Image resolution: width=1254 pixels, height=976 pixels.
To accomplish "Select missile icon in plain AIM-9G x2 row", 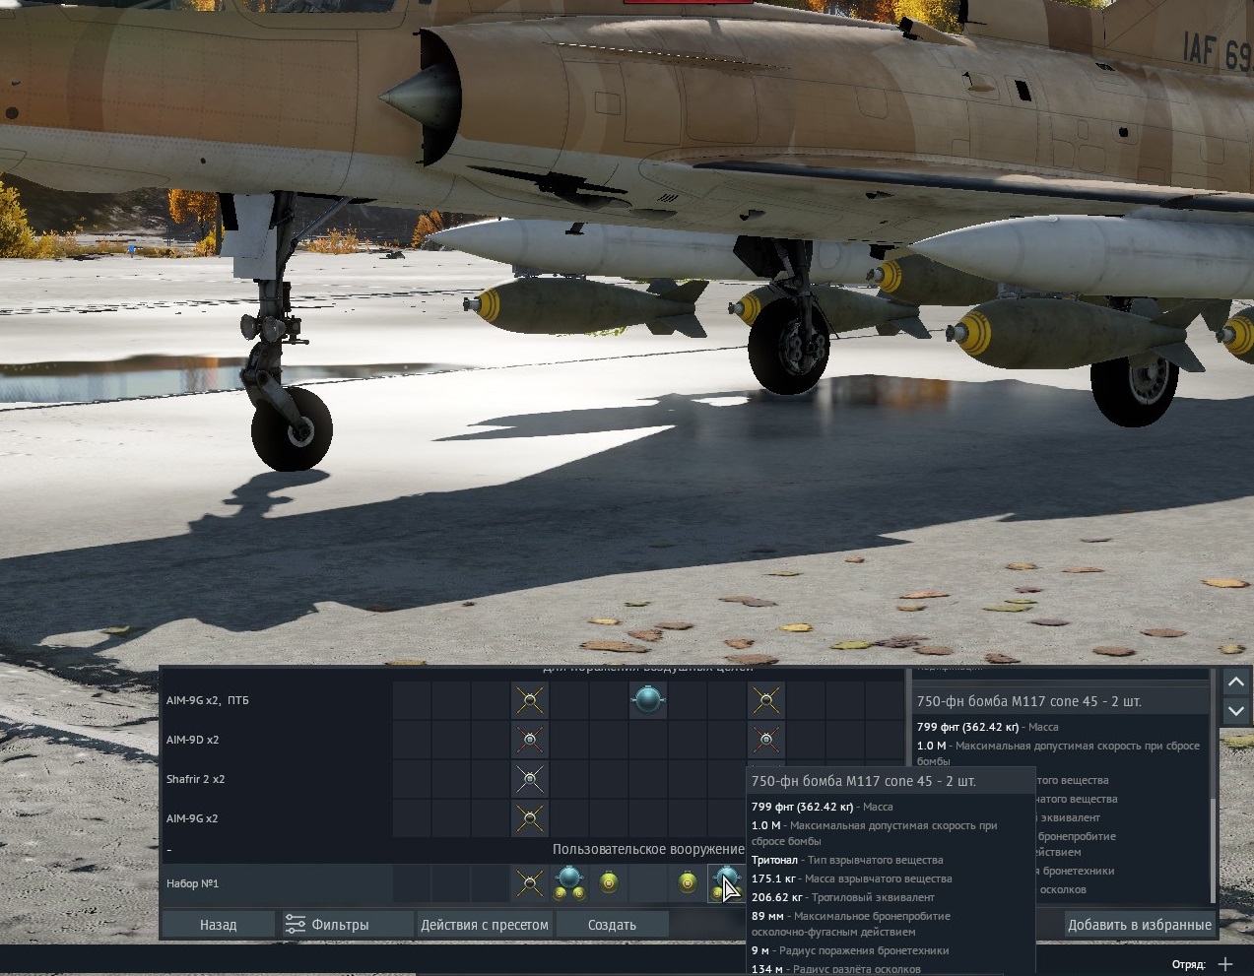I will click(x=530, y=818).
